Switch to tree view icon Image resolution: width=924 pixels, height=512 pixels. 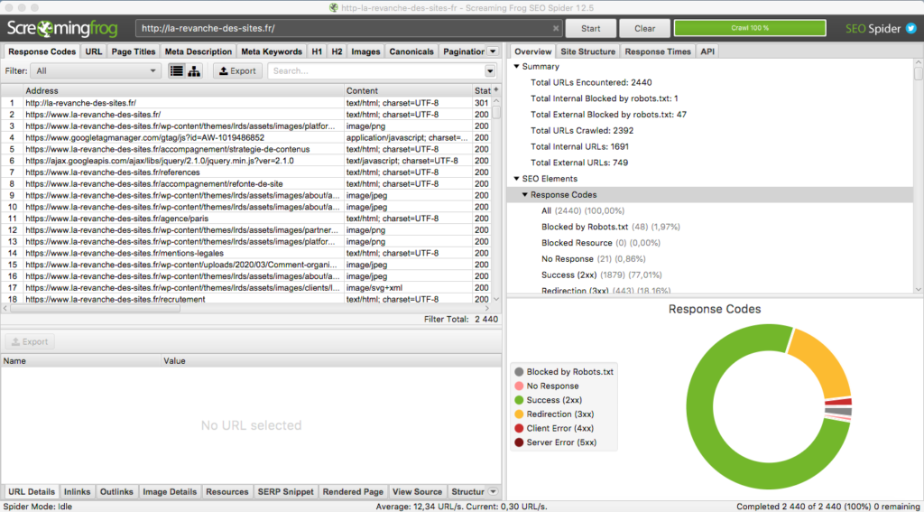coord(194,70)
